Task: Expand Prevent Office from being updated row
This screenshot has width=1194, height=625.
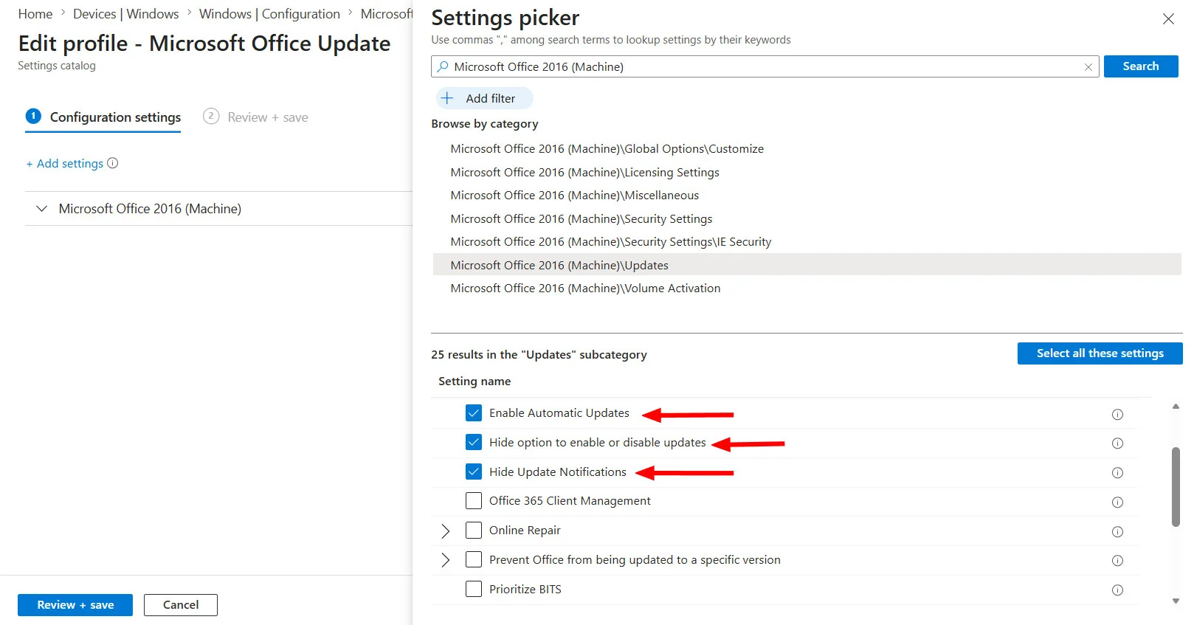Action: [x=446, y=560]
